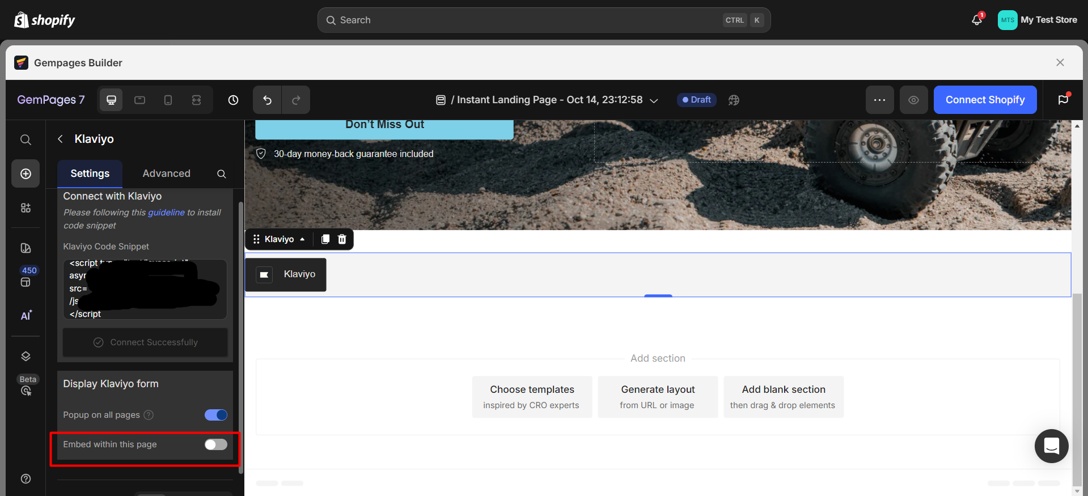Viewport: 1088px width, 496px height.
Task: Open the Klaviyo guideline link
Action: pyautogui.click(x=166, y=213)
